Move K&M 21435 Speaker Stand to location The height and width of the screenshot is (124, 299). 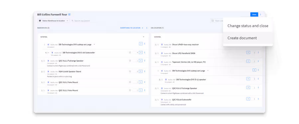point(141,71)
